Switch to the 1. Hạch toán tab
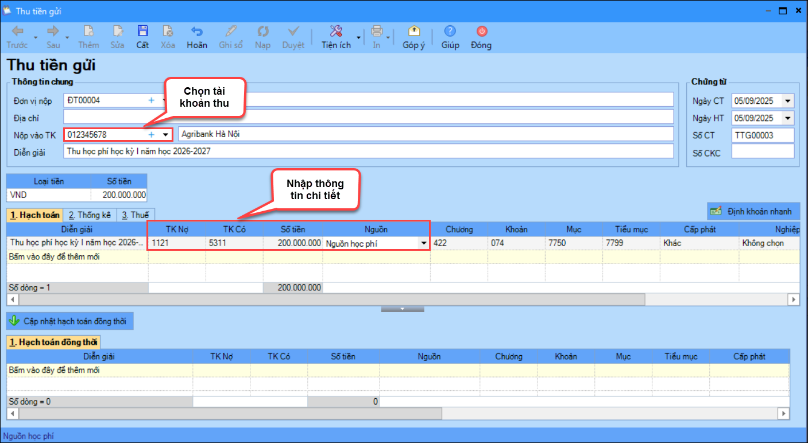This screenshot has width=808, height=443. 34,215
